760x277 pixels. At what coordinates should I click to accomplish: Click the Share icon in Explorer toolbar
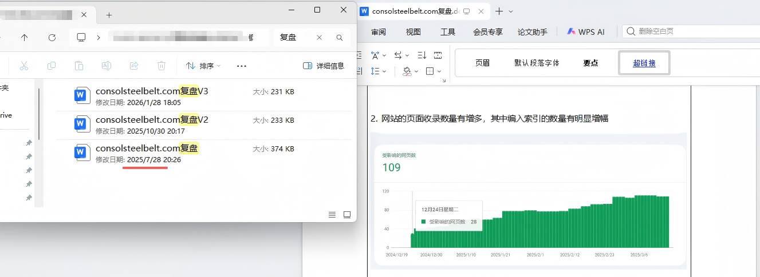coord(134,66)
